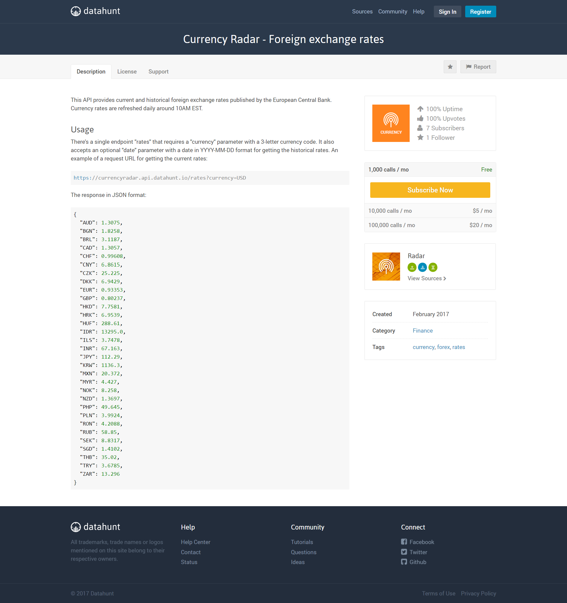This screenshot has width=567, height=603.
Task: Select the hourglass history icon under Radar
Action: [x=433, y=267]
